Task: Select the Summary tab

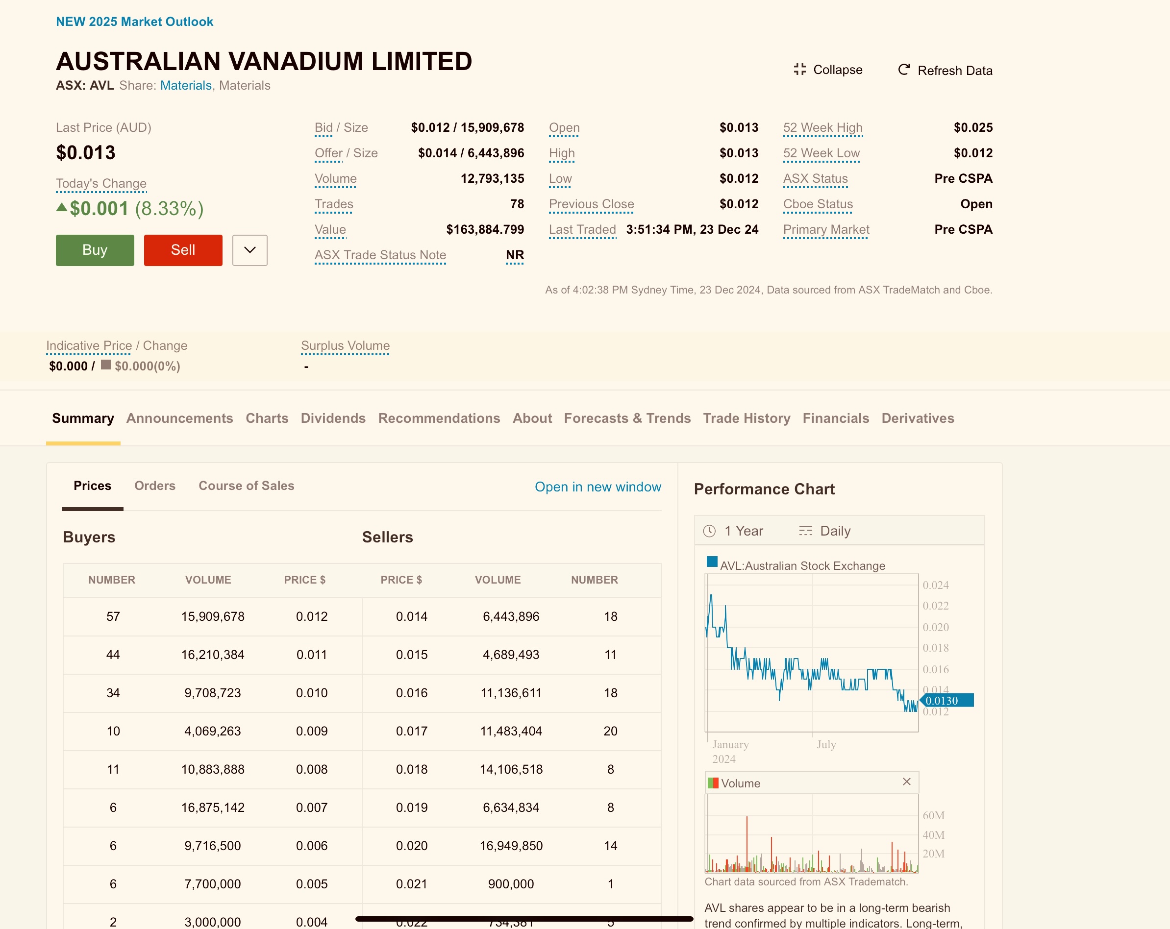Action: point(83,418)
